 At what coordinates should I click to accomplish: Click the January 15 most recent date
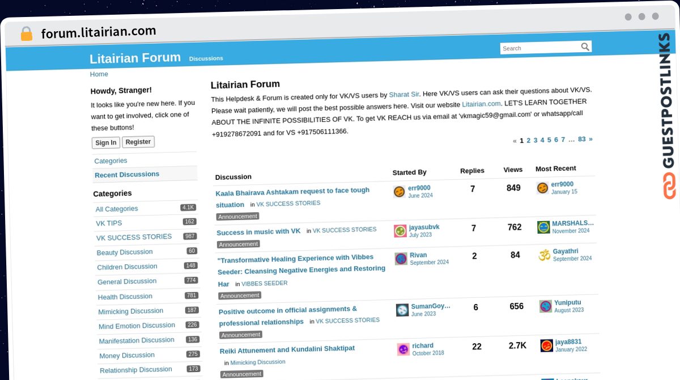click(564, 192)
